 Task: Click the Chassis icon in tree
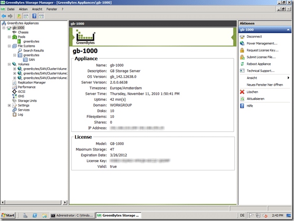coord(14,32)
